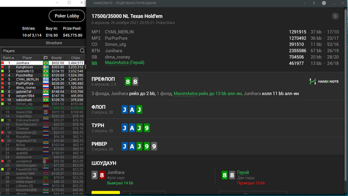Click the ПРЕФЛОП section heading
348x196 pixels.
(103, 79)
